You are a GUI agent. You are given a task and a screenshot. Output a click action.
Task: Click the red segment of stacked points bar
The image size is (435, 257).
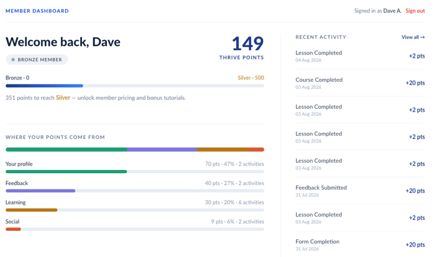[x=256, y=150]
